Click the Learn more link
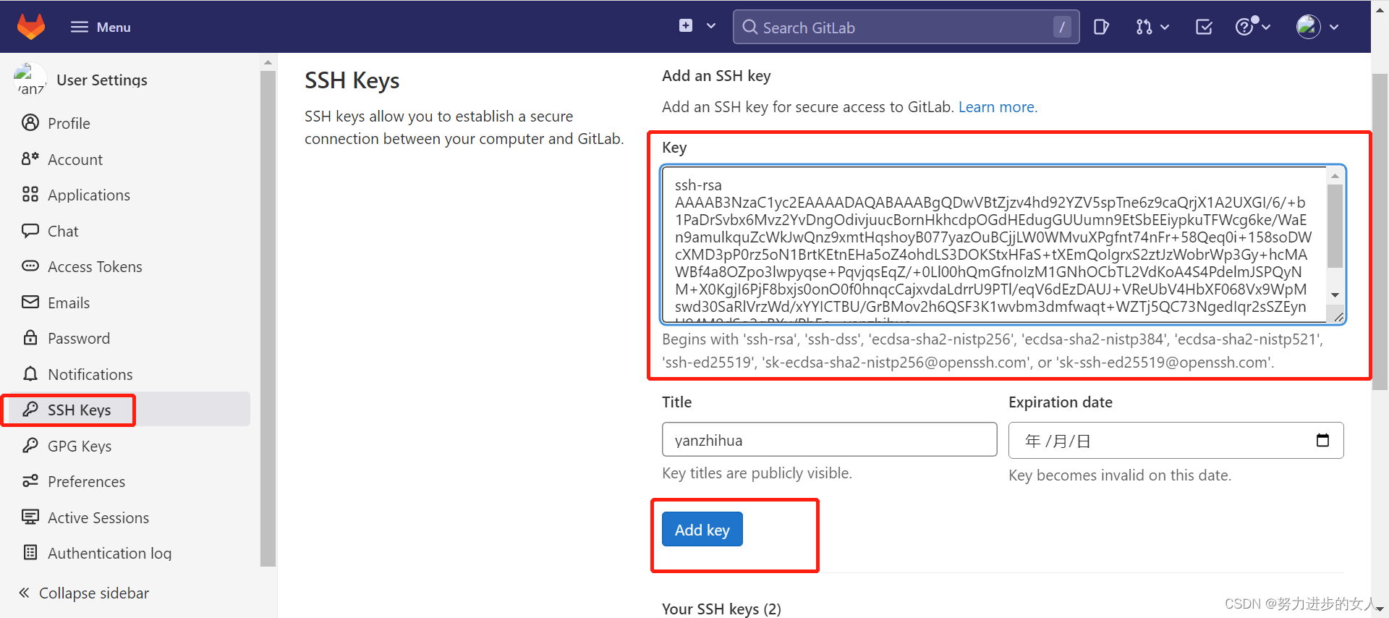 point(998,107)
